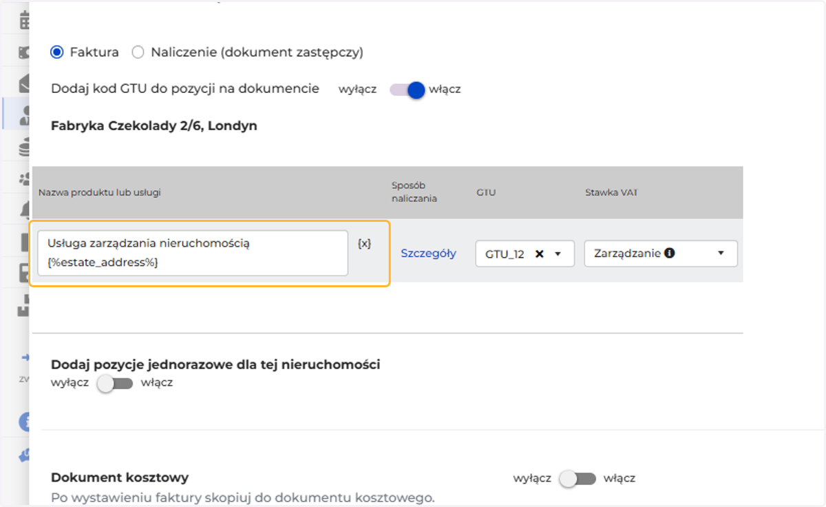
Task: Click the 'Sposób naliczania' column header
Action: (414, 192)
